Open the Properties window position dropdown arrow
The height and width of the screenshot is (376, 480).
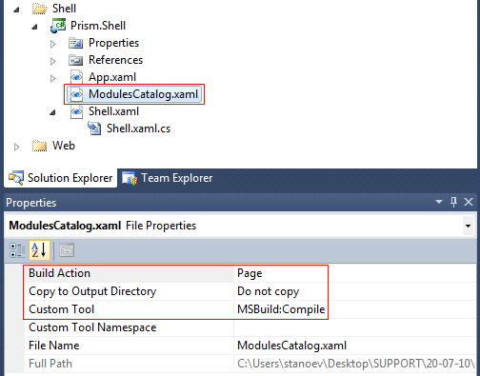click(x=439, y=202)
